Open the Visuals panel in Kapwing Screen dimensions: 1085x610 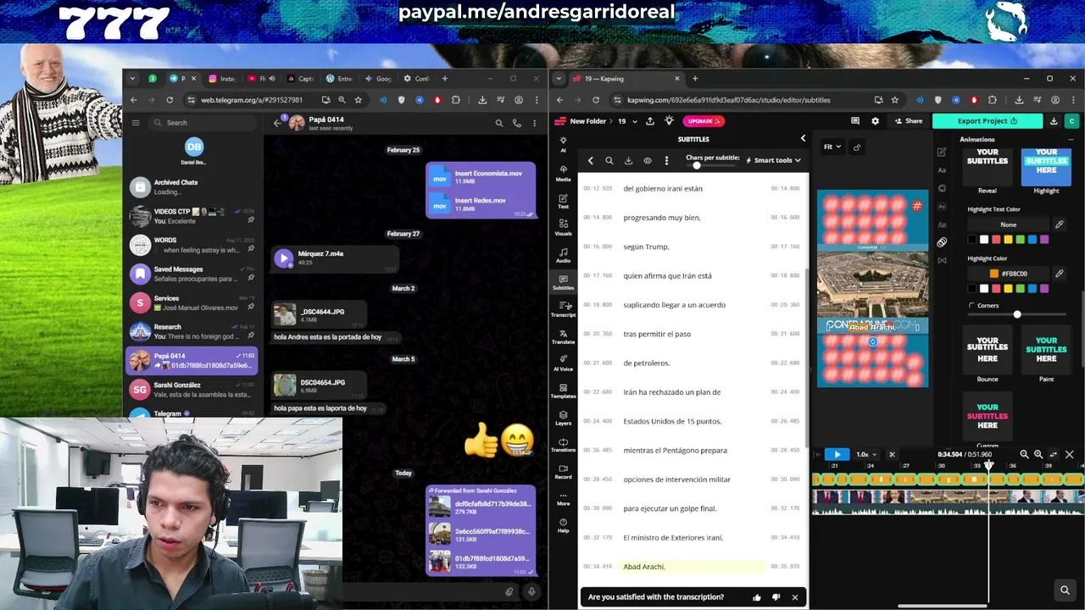tap(563, 227)
